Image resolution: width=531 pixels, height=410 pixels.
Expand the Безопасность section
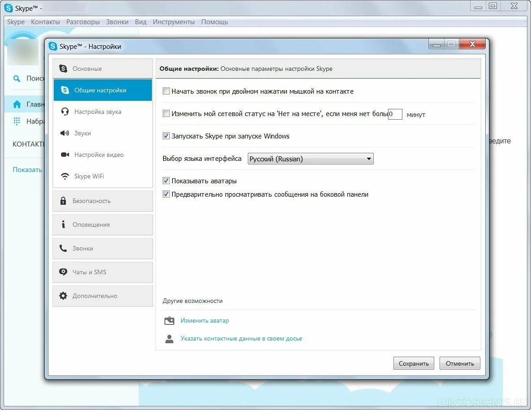(x=103, y=201)
